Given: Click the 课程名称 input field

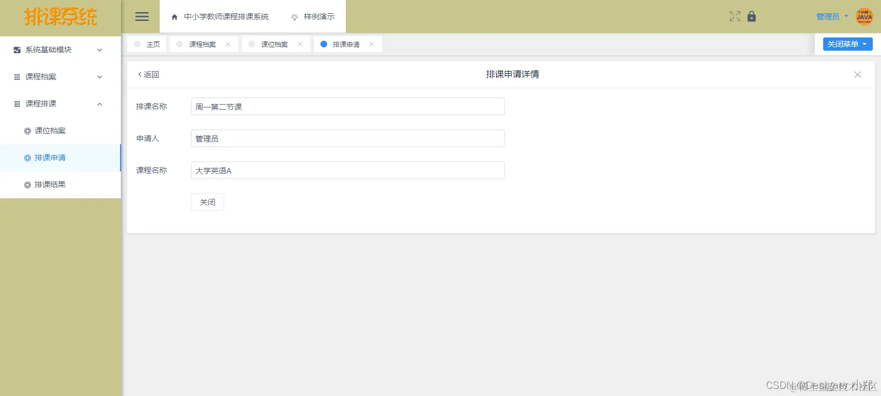Looking at the screenshot, I should pyautogui.click(x=348, y=170).
